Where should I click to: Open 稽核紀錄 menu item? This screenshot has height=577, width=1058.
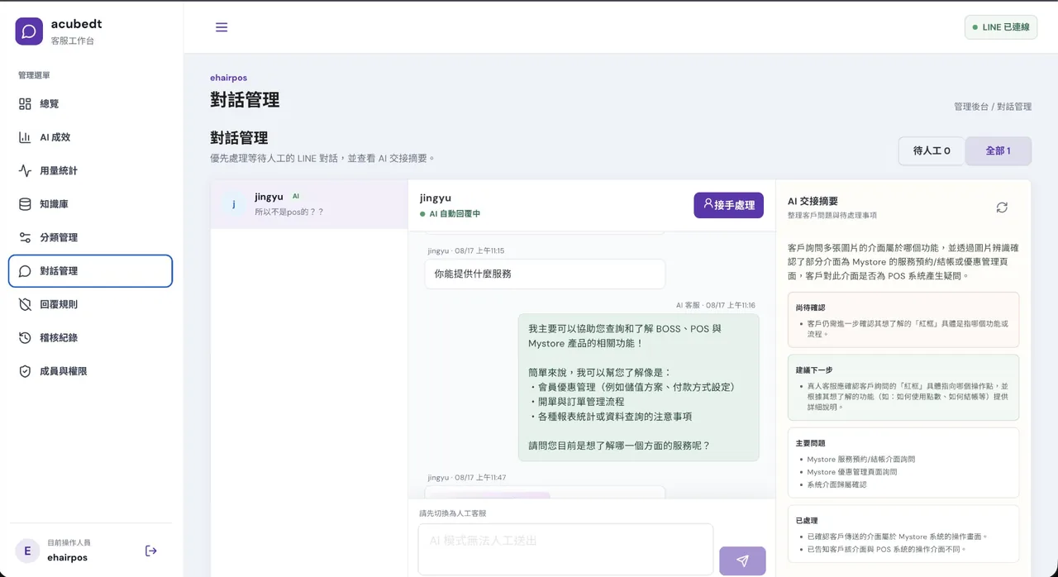tap(90, 338)
